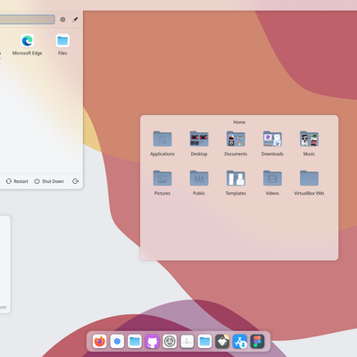Viewport: 357px width, 357px height.
Task: Open the circular gray dock icon
Action: pyautogui.click(x=170, y=342)
